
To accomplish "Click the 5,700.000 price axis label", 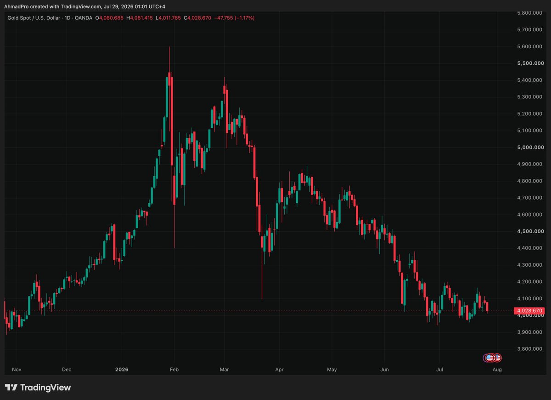I will [x=530, y=30].
